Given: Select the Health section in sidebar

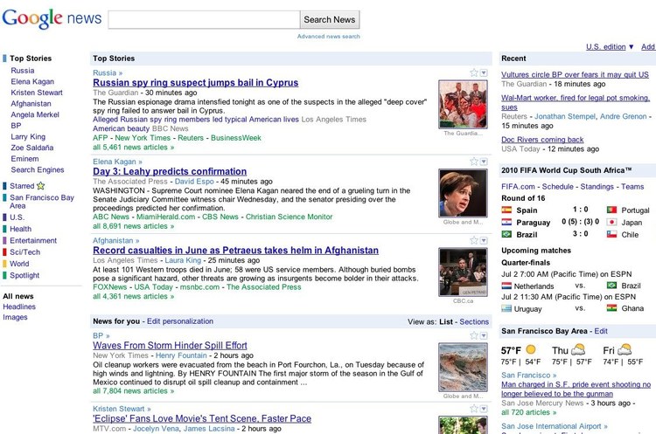Looking at the screenshot, I should coord(20,229).
